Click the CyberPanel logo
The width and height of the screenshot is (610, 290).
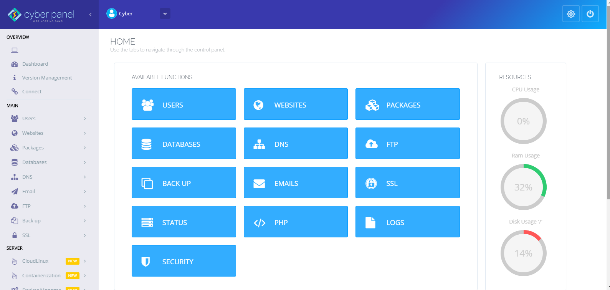click(41, 15)
